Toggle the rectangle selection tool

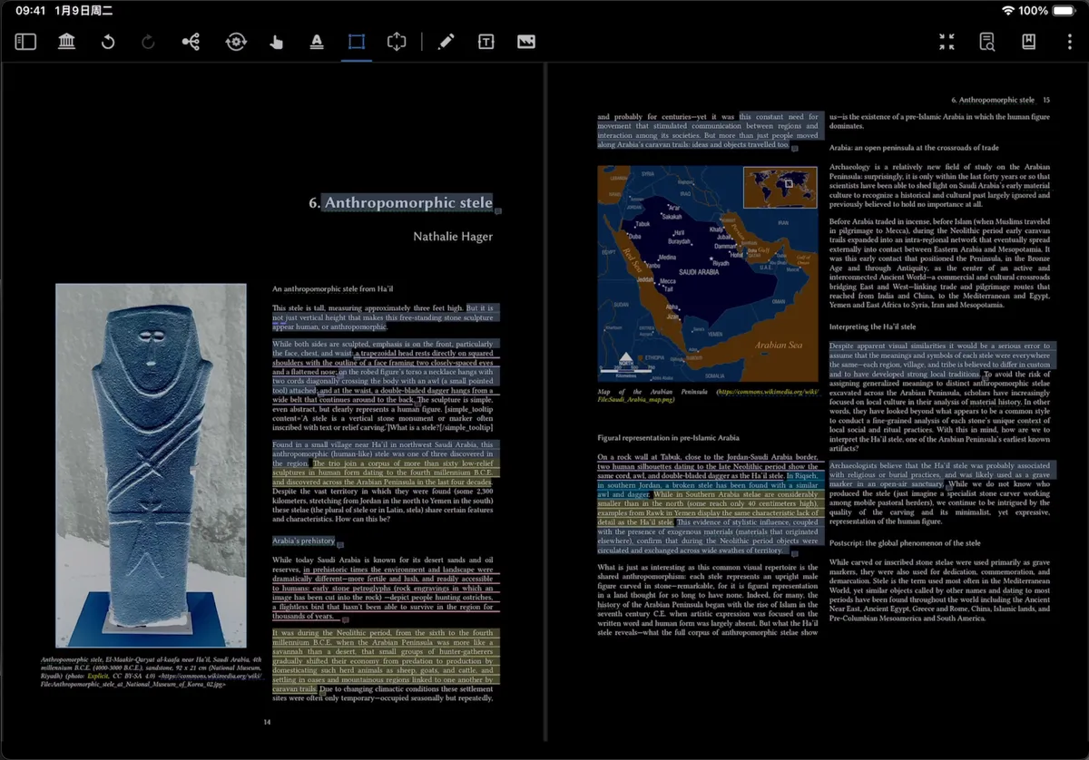357,42
